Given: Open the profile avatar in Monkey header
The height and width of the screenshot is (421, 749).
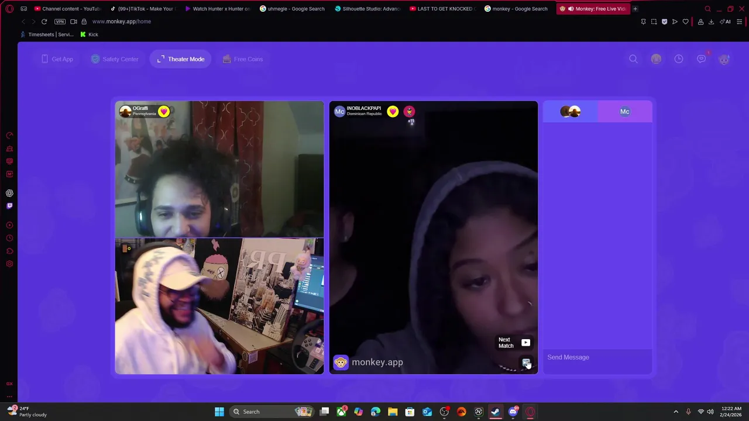Looking at the screenshot, I should (724, 59).
